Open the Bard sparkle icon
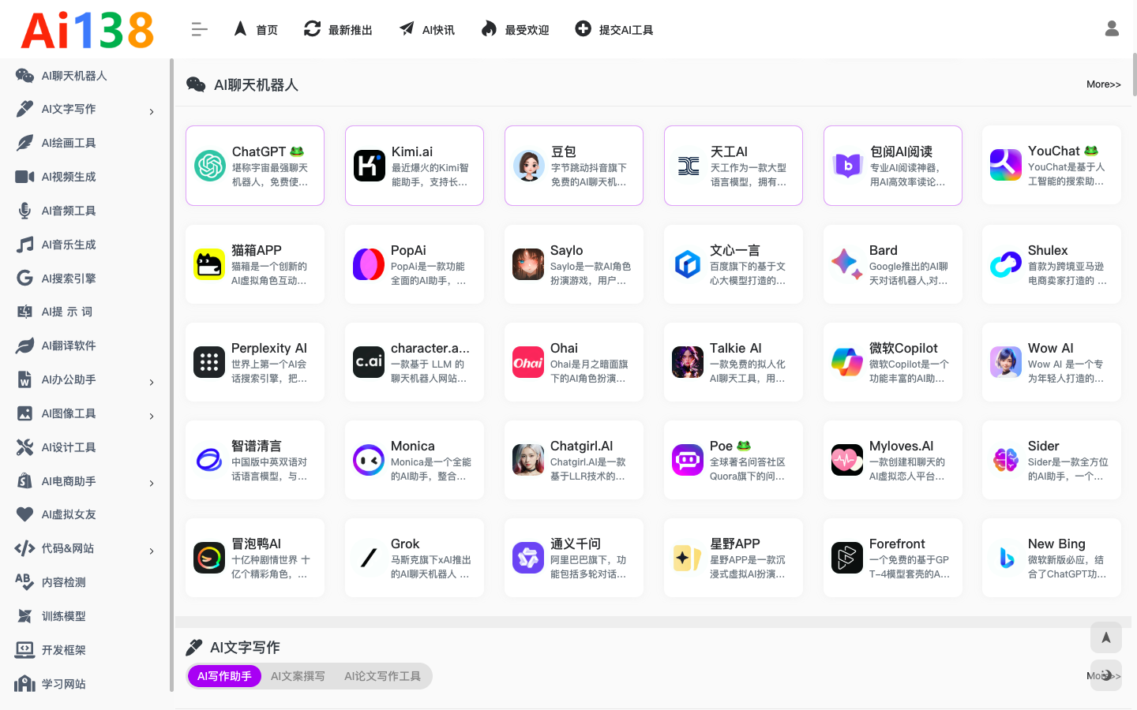Screen dimensions: 1137x710 point(847,264)
